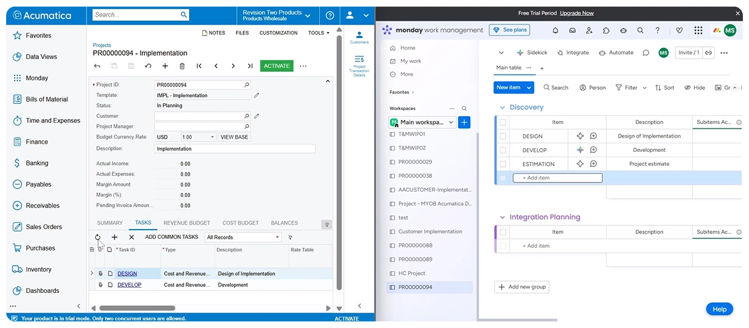Open monday notifications bell

(556, 30)
